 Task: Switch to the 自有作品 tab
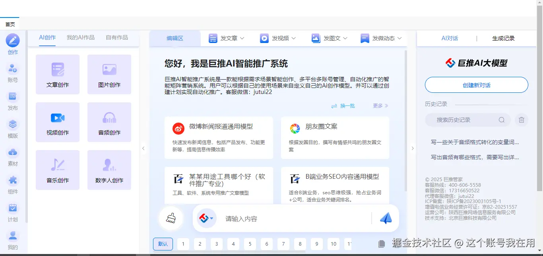point(117,37)
